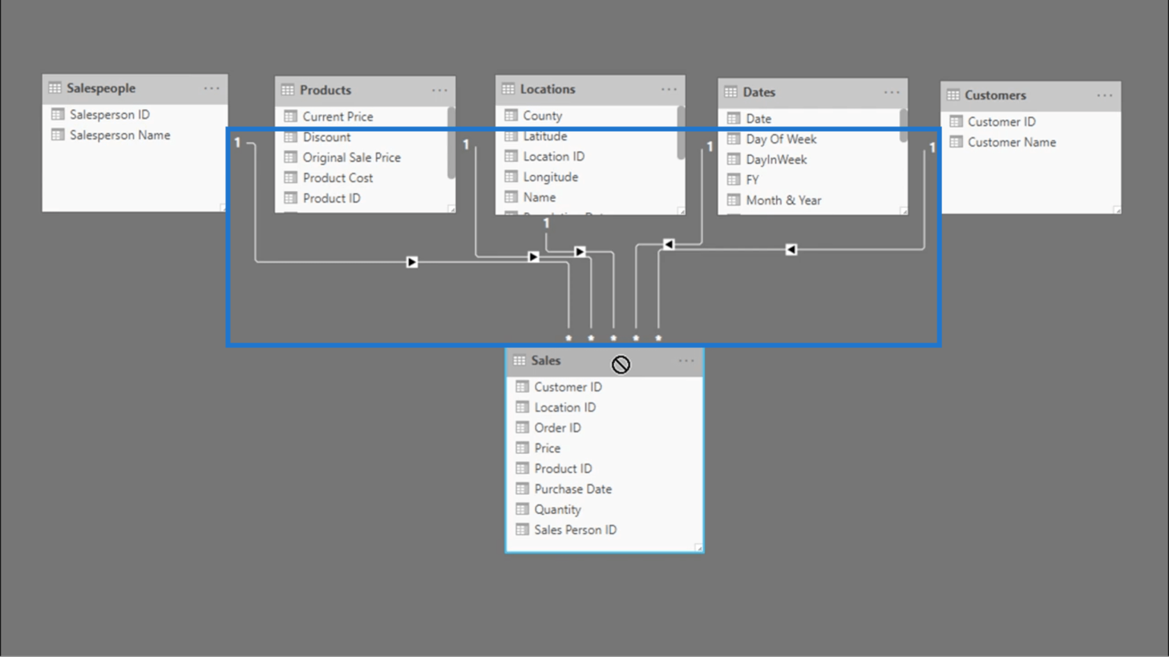
Task: Click the Locations table header icon
Action: (x=508, y=89)
